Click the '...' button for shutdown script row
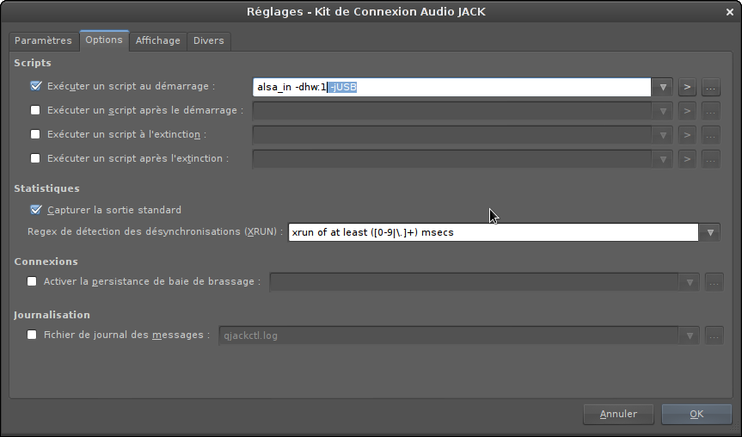 (x=711, y=134)
